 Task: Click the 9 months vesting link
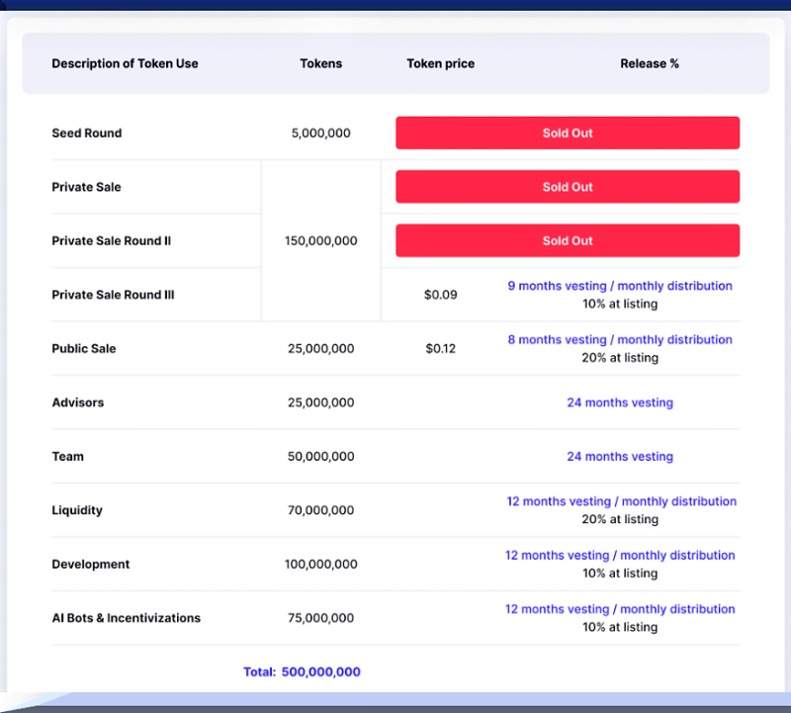(x=620, y=286)
